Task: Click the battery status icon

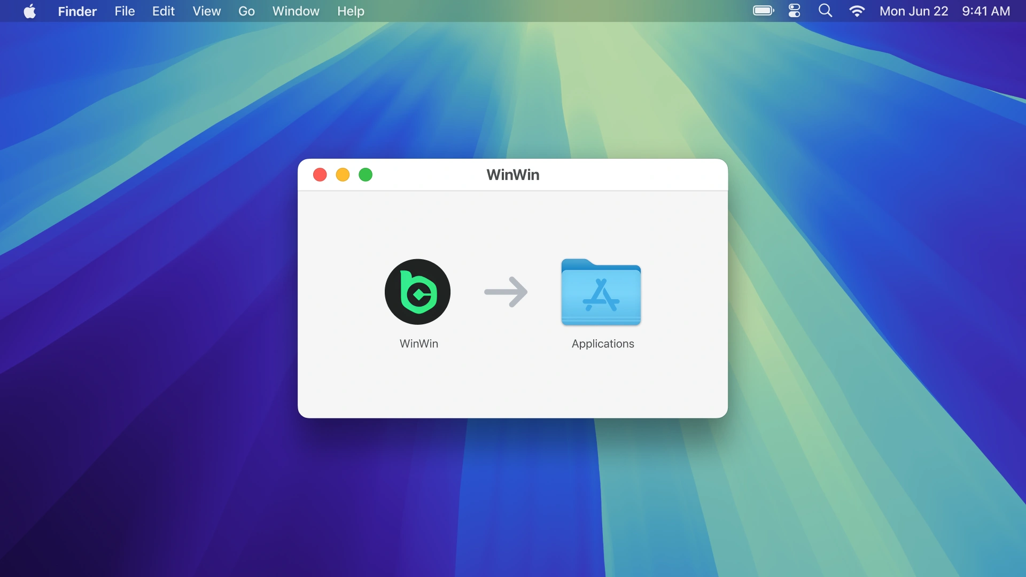Action: [x=763, y=11]
